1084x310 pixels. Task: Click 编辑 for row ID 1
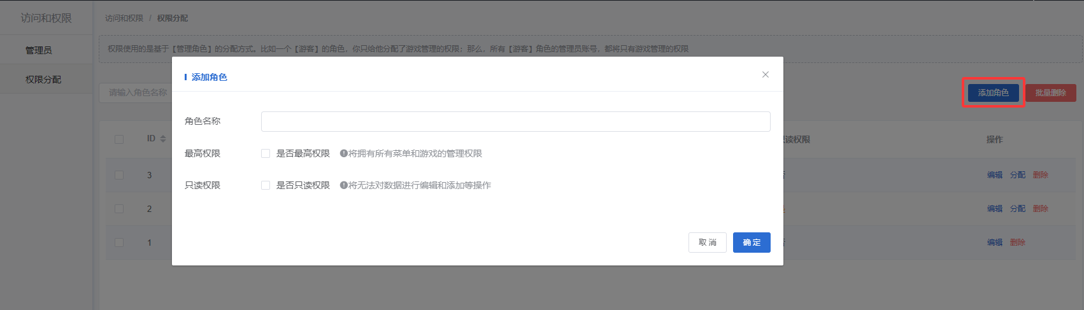click(995, 243)
